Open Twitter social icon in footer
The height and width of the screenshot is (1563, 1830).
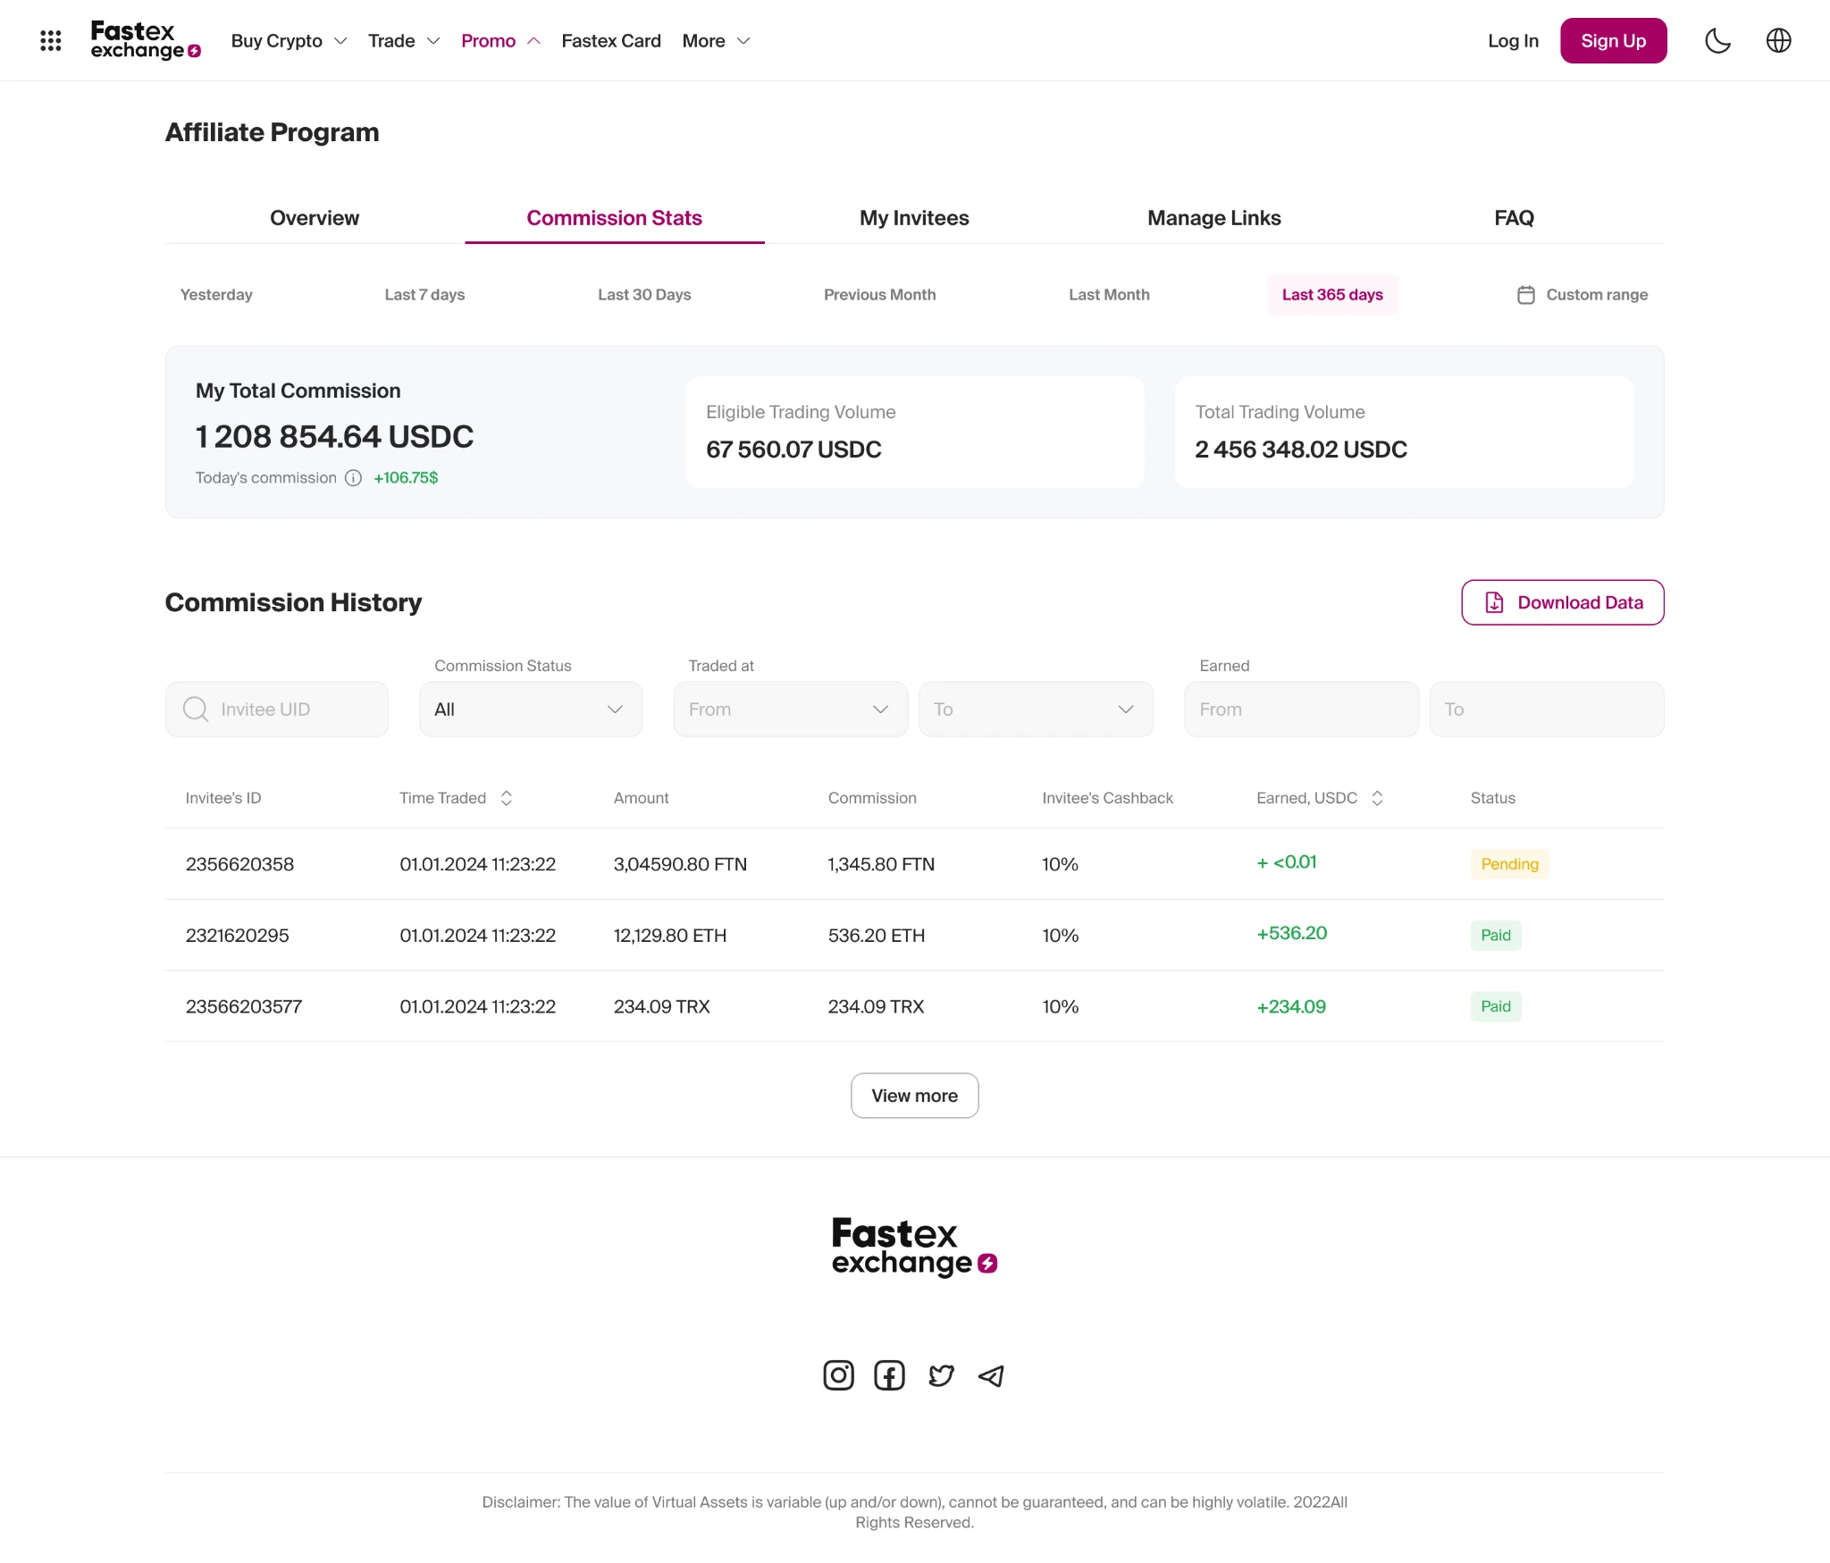[x=941, y=1375]
